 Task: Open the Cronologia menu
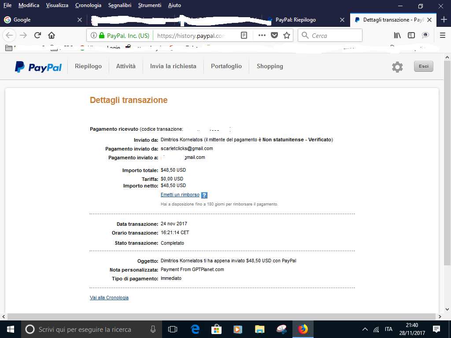coord(88,5)
